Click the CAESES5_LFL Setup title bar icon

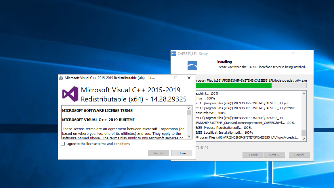pos(174,54)
